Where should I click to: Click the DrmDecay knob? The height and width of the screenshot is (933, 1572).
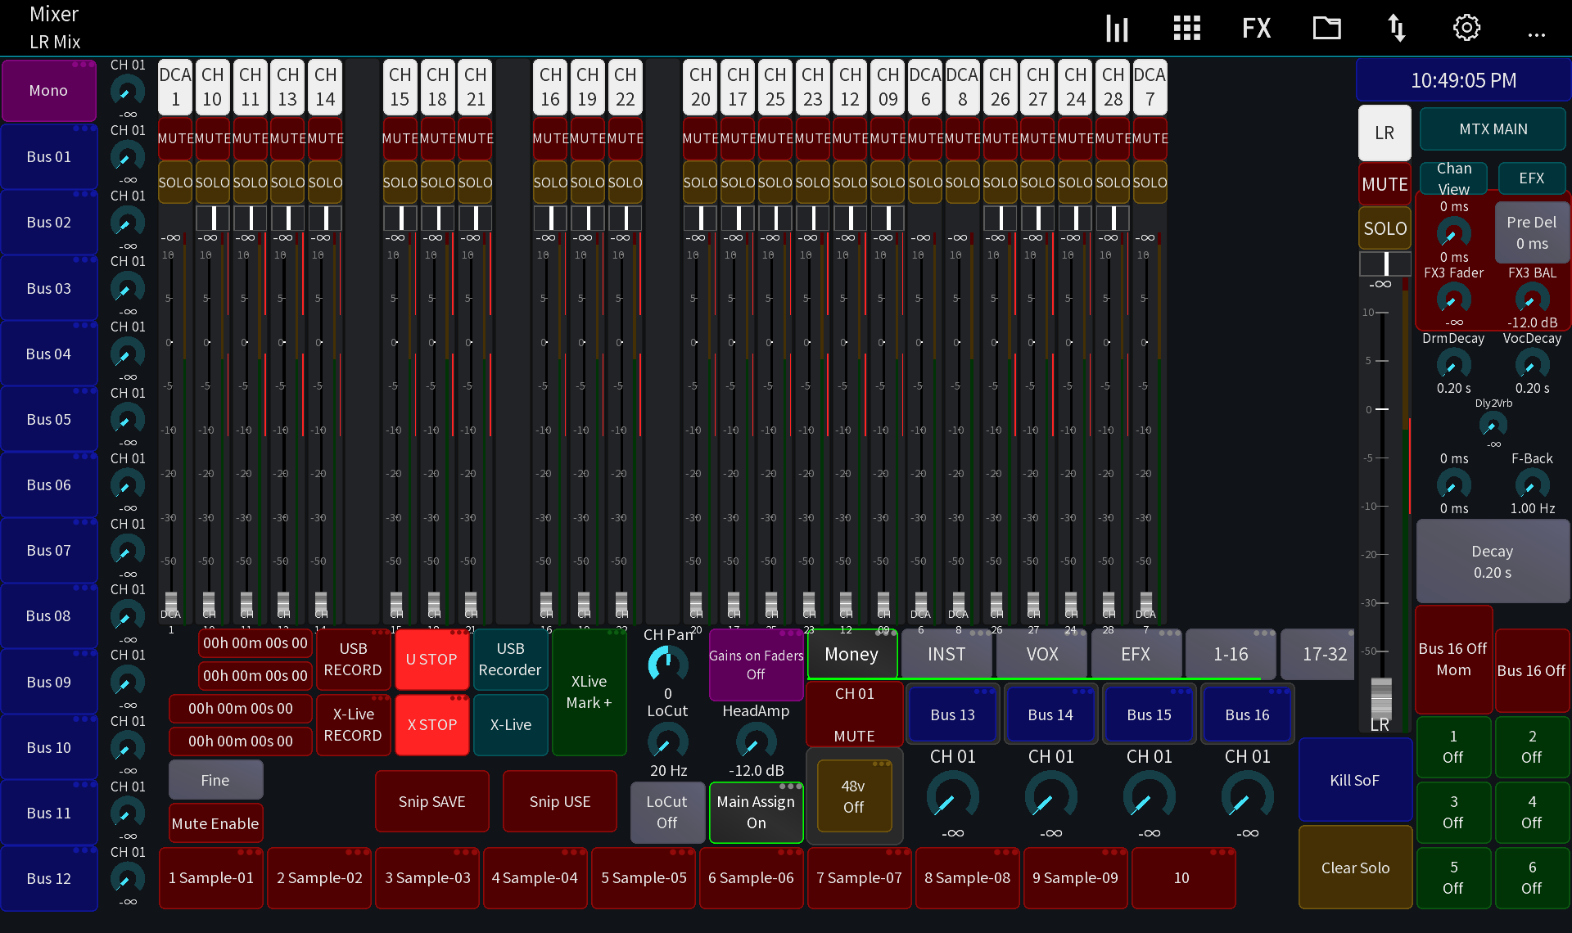[x=1453, y=364]
